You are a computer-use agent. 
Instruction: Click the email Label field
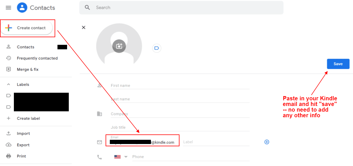tap(216, 142)
